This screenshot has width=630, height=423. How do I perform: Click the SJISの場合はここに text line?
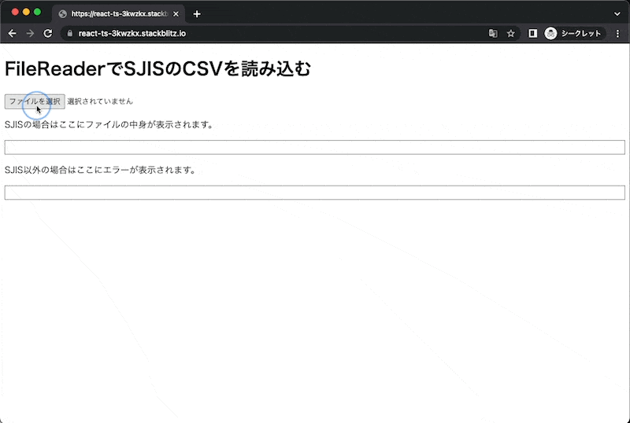click(x=109, y=124)
